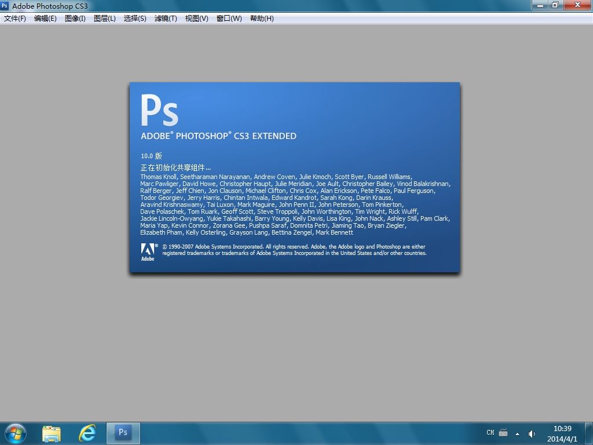
Task: Click the ADOBE PHOTOSHOP CS3 EXTENDED title text
Action: (218, 136)
